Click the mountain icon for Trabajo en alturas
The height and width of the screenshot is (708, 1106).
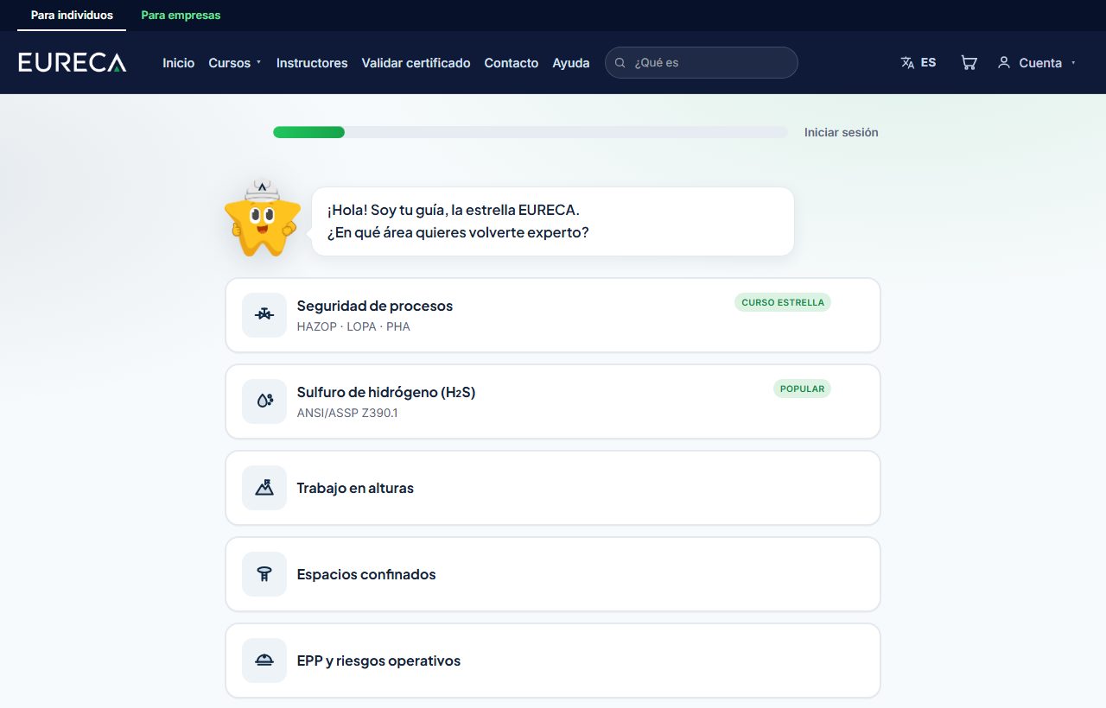click(x=264, y=488)
